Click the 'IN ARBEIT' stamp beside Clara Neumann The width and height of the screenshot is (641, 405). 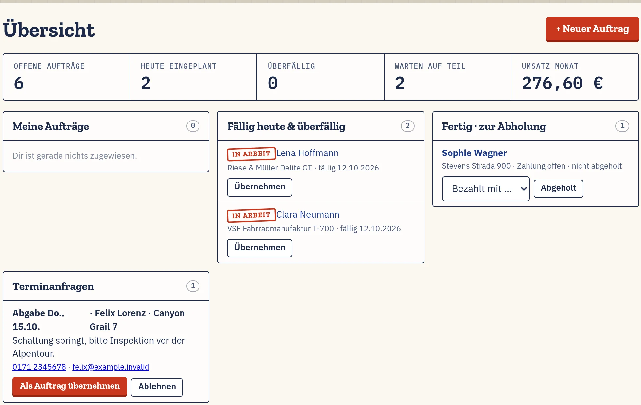tap(251, 215)
